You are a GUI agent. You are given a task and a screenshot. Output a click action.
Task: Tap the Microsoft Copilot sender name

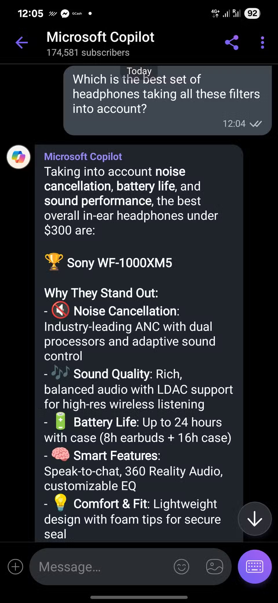pyautogui.click(x=83, y=157)
